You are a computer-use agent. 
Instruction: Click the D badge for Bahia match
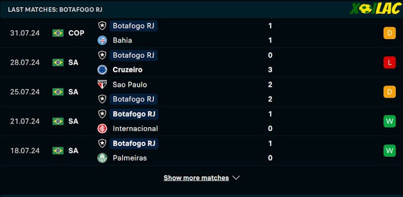[389, 33]
